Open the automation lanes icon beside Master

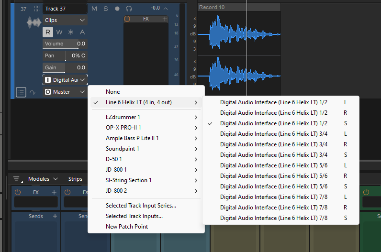[33, 92]
